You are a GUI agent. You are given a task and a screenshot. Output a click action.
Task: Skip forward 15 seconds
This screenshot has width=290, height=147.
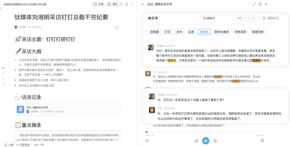tap(215, 141)
